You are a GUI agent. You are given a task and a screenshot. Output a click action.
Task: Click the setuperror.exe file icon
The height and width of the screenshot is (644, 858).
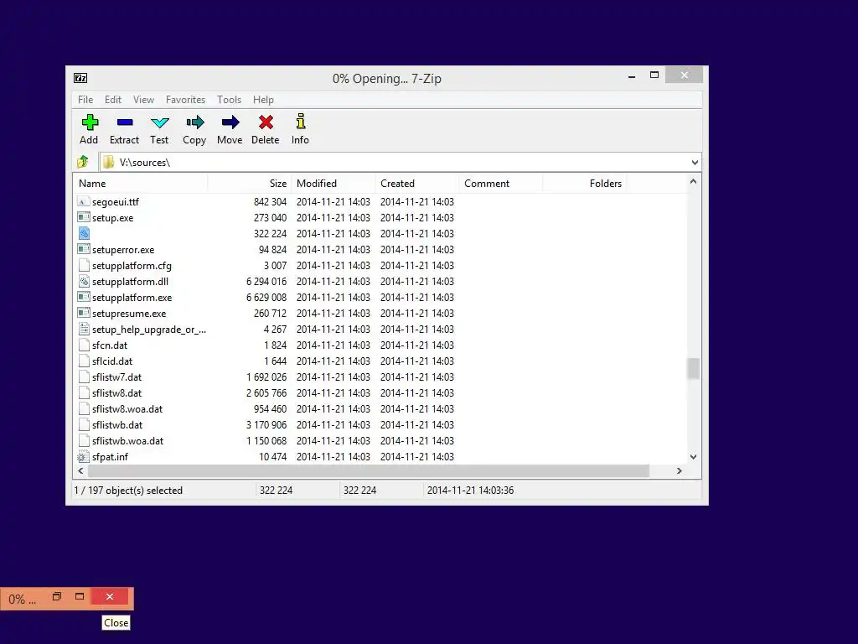click(x=83, y=249)
